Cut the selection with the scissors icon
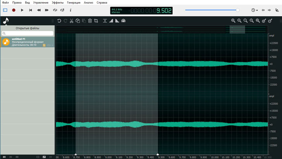The width and height of the screenshot is (282, 159). point(71,21)
